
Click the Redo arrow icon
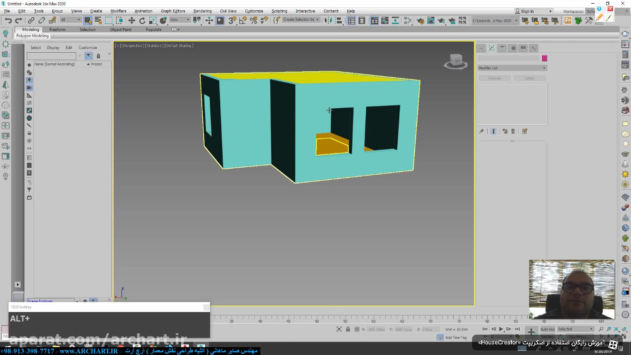tap(18, 20)
